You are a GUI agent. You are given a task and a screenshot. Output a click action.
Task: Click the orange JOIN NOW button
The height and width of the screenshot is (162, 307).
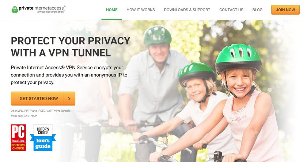pyautogui.click(x=285, y=10)
